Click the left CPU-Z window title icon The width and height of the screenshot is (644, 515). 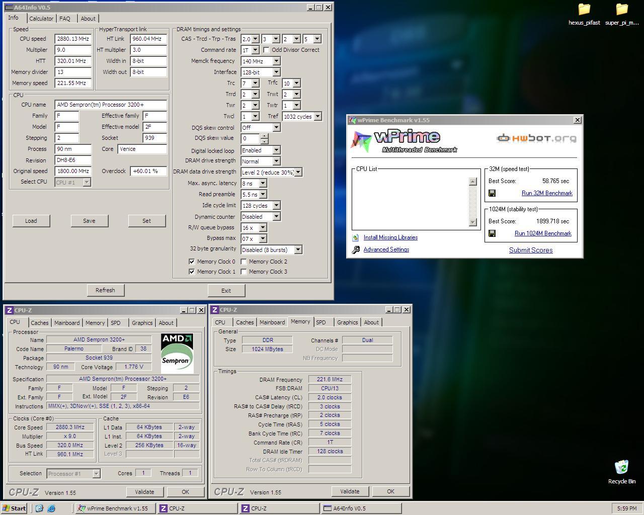click(9, 310)
